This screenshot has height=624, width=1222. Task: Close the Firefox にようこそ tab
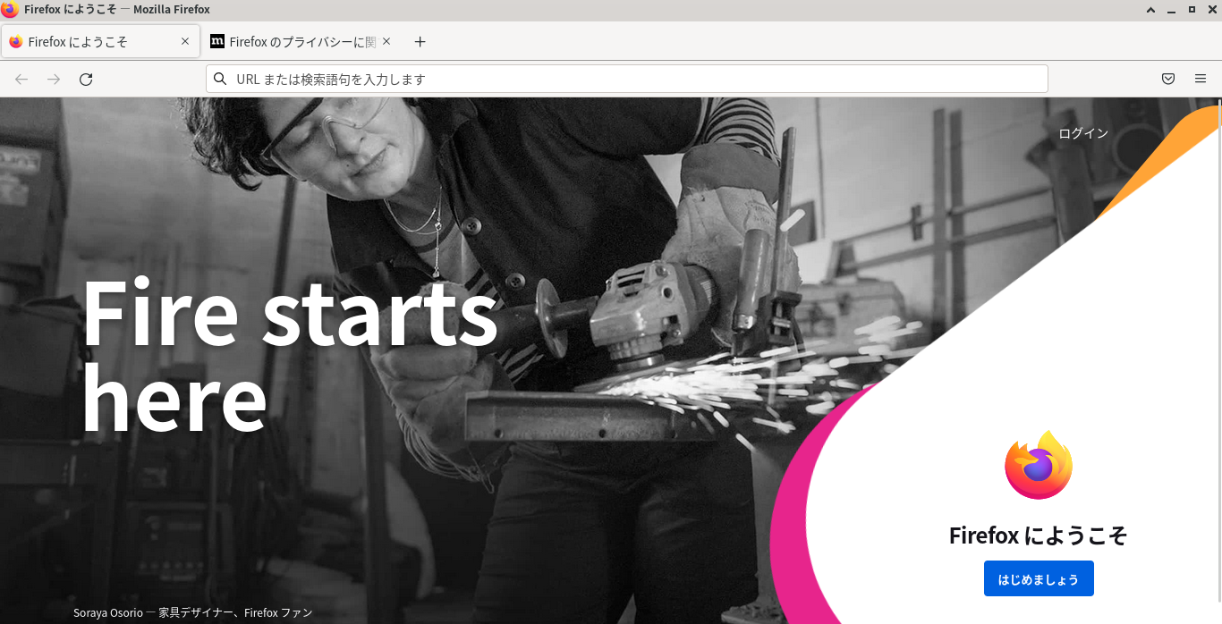[185, 41]
